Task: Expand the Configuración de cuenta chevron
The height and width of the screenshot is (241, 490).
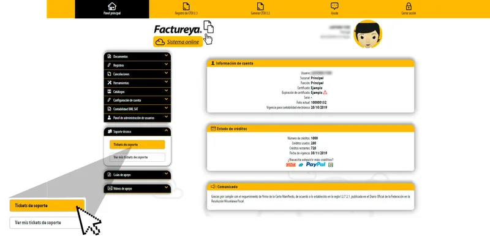Action: [166, 99]
